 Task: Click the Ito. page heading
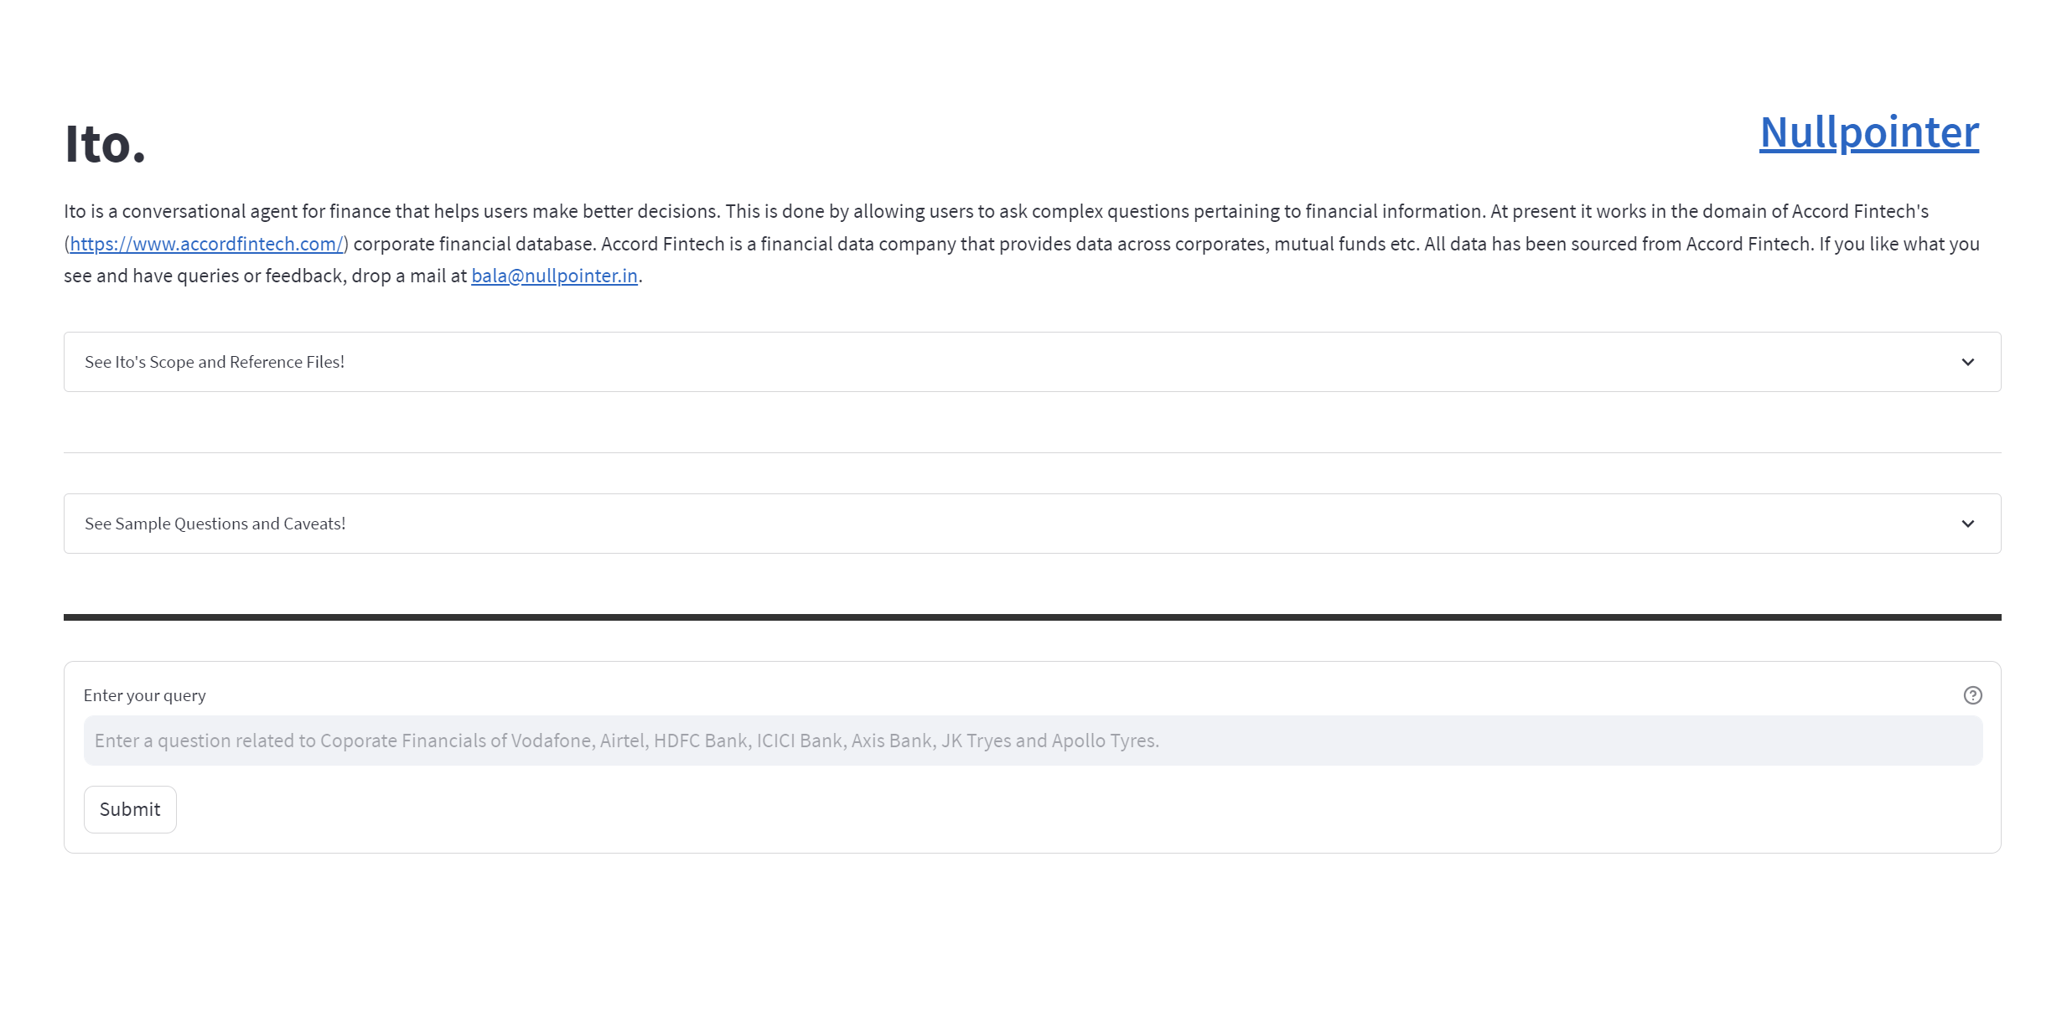click(x=106, y=144)
